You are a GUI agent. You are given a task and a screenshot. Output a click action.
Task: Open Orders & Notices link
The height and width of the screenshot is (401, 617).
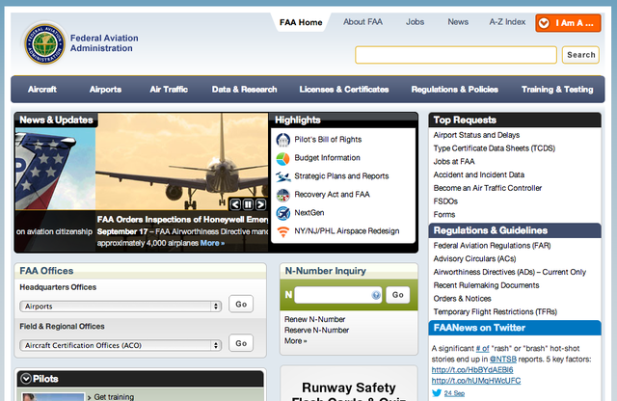pos(463,298)
